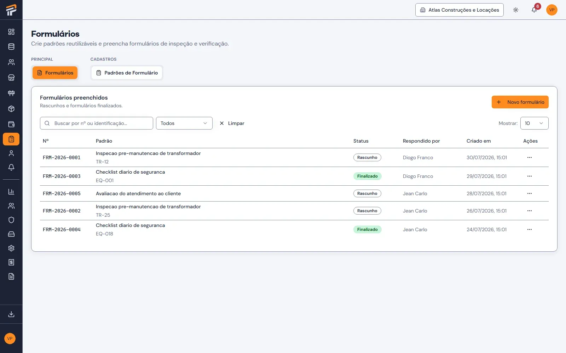The image size is (566, 353).
Task: Click the Rascunho badge for FRM-2026-0005
Action: pyautogui.click(x=367, y=193)
